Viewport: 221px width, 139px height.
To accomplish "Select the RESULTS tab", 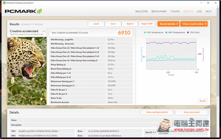I will click(188, 11).
